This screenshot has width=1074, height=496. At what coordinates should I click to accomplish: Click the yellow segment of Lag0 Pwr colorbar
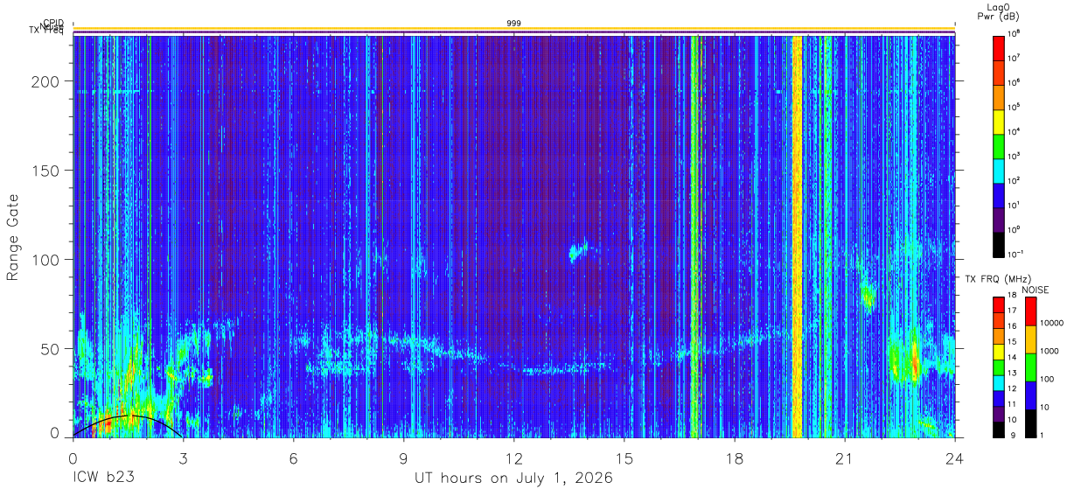(x=998, y=120)
